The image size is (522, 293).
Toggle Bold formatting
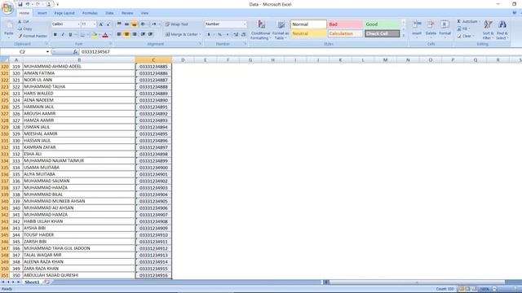55,34
